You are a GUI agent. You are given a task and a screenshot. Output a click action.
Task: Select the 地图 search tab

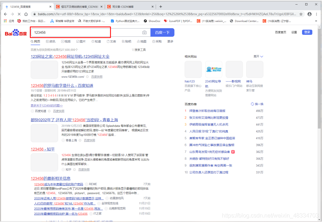click(x=142, y=41)
